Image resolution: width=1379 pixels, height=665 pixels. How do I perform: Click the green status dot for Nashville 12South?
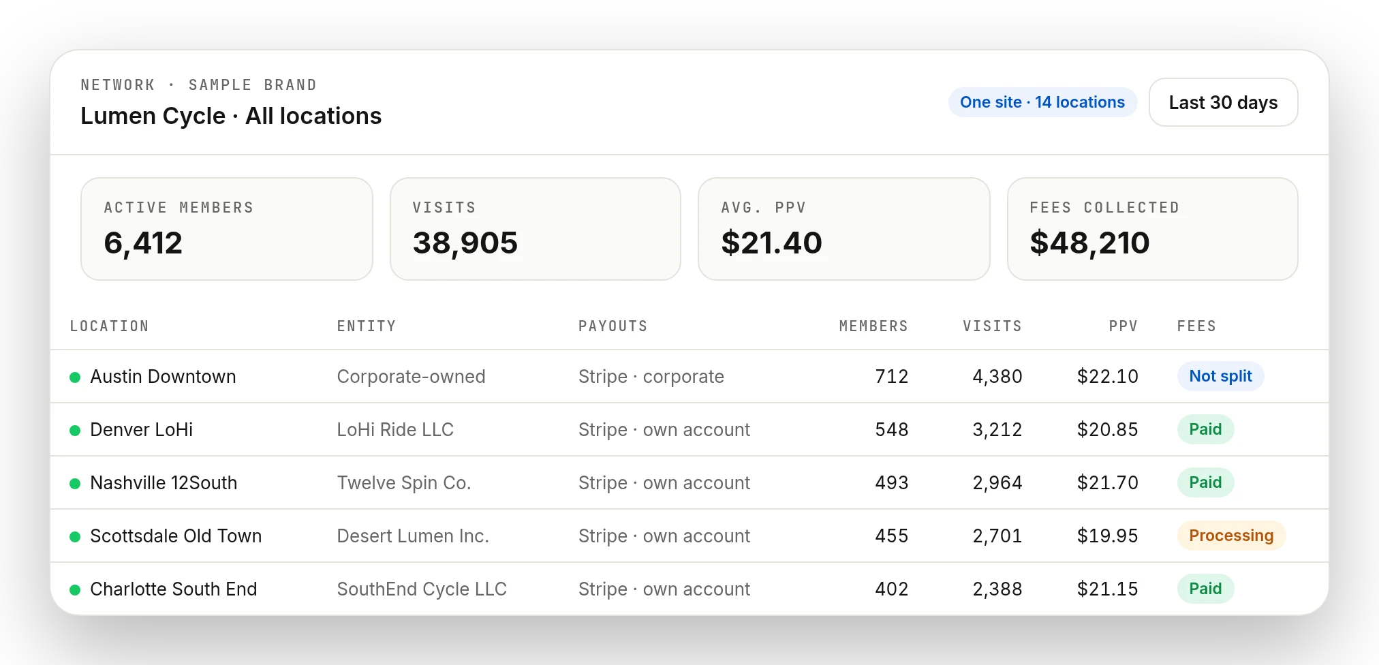[76, 484]
